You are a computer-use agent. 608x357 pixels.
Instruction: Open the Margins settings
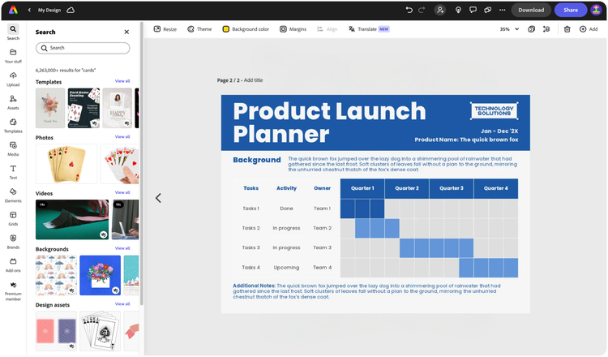(x=293, y=29)
